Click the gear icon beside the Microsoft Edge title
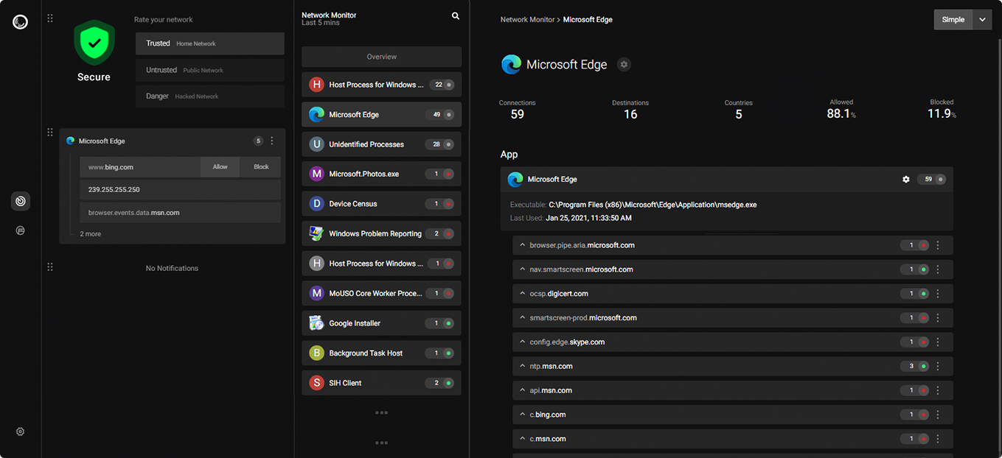Viewport: 1002px width, 458px height. (x=624, y=65)
